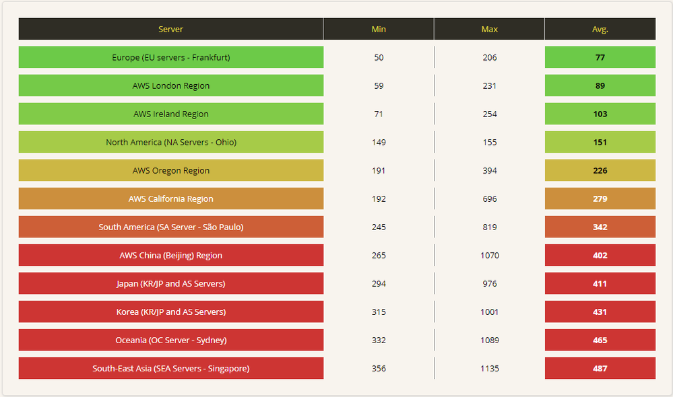Select Japan (KR/JP and AS Servers) label

click(171, 283)
